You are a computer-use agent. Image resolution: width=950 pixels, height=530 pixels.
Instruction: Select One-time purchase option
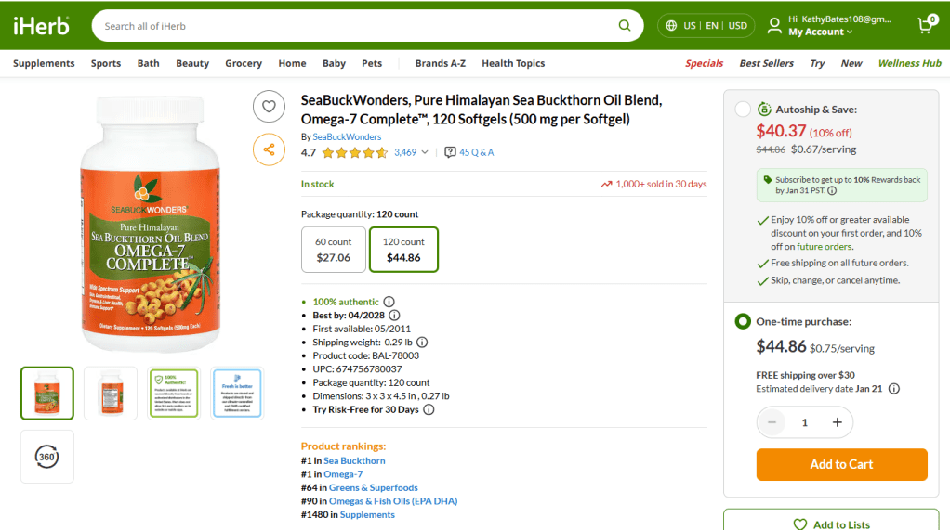pos(743,321)
